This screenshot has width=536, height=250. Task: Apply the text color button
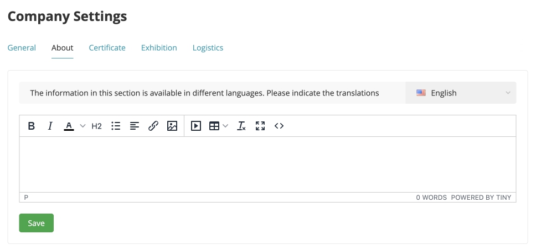69,126
